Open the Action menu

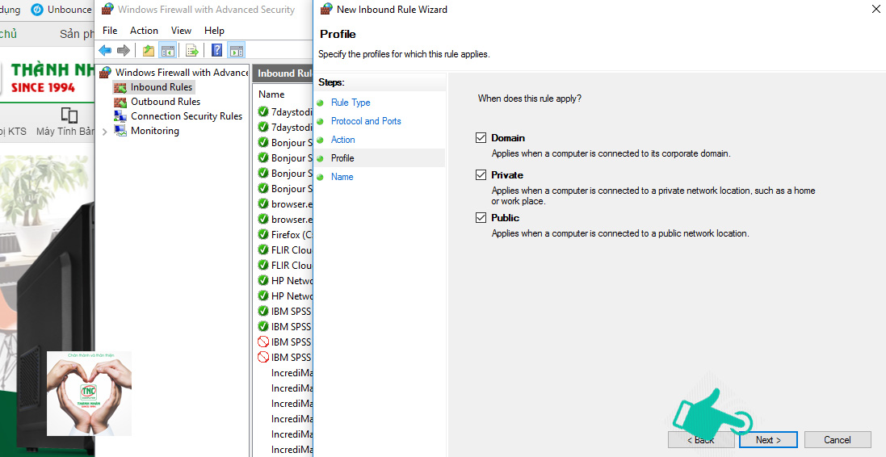[x=144, y=31]
